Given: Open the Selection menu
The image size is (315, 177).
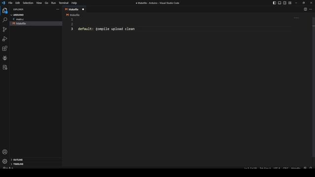Looking at the screenshot, I should pos(28,3).
